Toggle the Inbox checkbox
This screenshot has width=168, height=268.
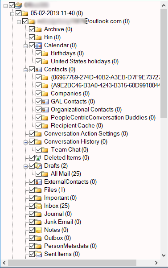tap(32, 206)
